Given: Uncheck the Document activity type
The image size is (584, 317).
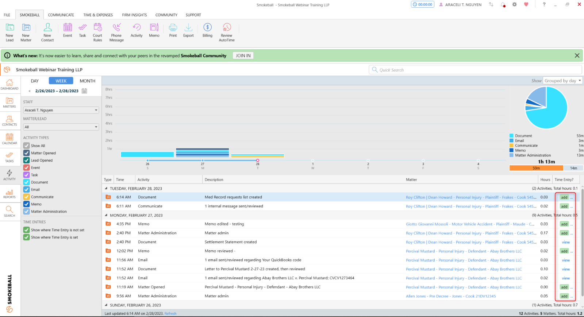Looking at the screenshot, I should [26, 182].
